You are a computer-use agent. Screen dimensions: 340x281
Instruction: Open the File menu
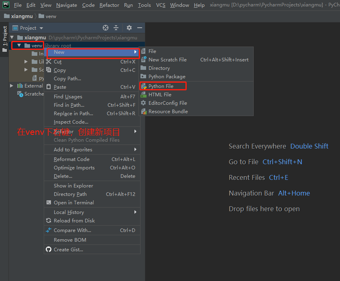pyautogui.click(x=18, y=5)
